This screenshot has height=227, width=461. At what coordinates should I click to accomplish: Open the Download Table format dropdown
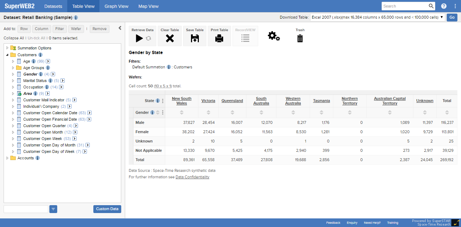pos(377,17)
